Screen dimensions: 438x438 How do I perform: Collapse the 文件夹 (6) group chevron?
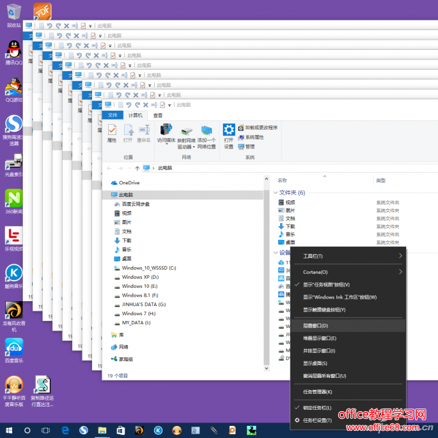point(276,192)
